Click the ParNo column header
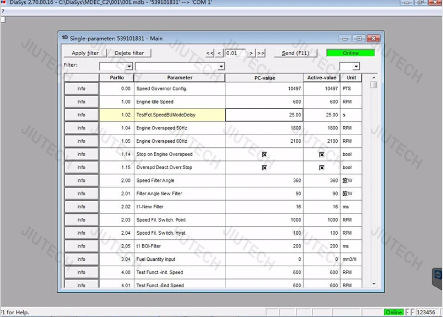This screenshot has height=317, width=443. 116,78
